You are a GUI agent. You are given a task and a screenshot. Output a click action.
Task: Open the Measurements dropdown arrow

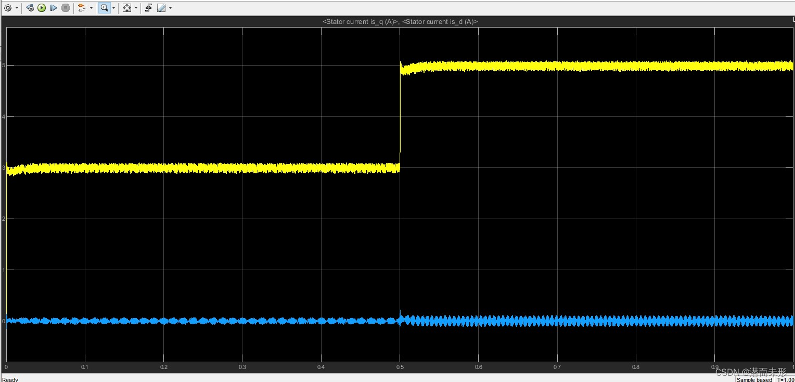(x=170, y=7)
